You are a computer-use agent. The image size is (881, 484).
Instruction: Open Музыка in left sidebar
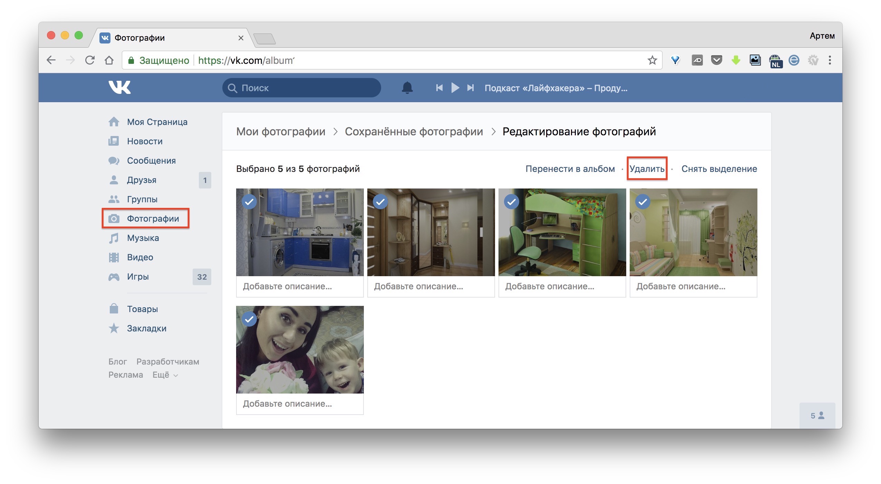tap(143, 238)
